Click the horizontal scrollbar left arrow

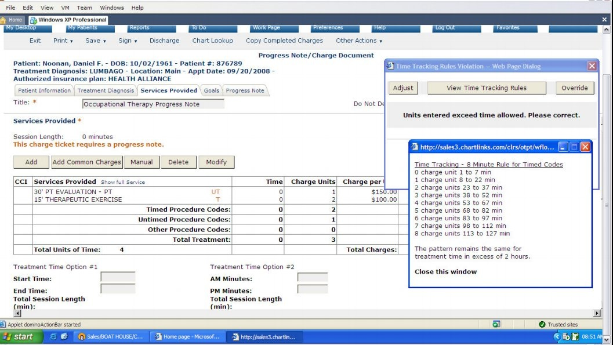[17, 313]
